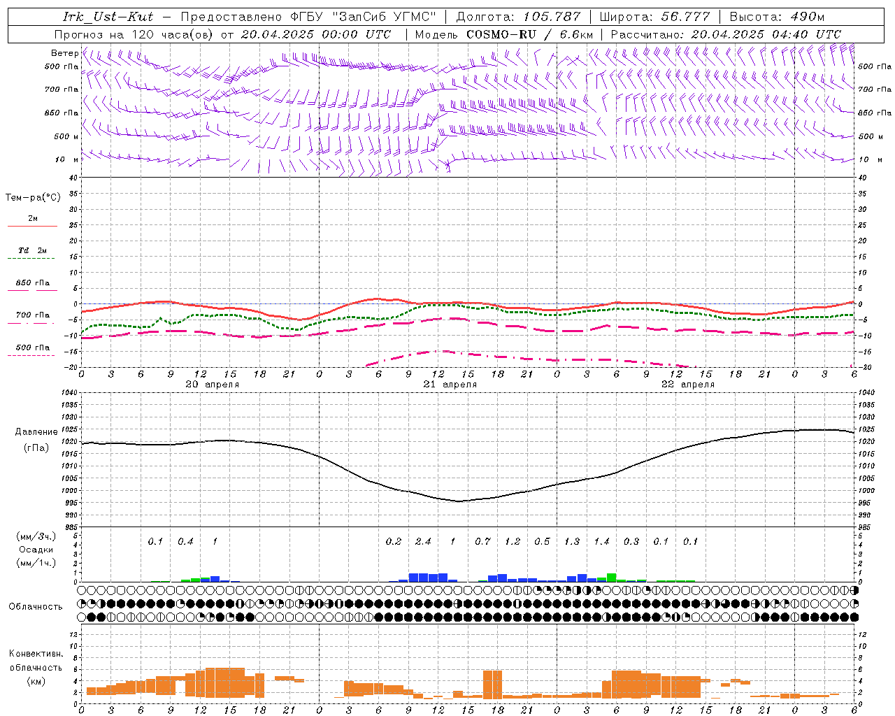Image resolution: width=895 pixels, height=716 pixels.
Task: Select the 0.4 precipitation amount
Action: point(185,542)
